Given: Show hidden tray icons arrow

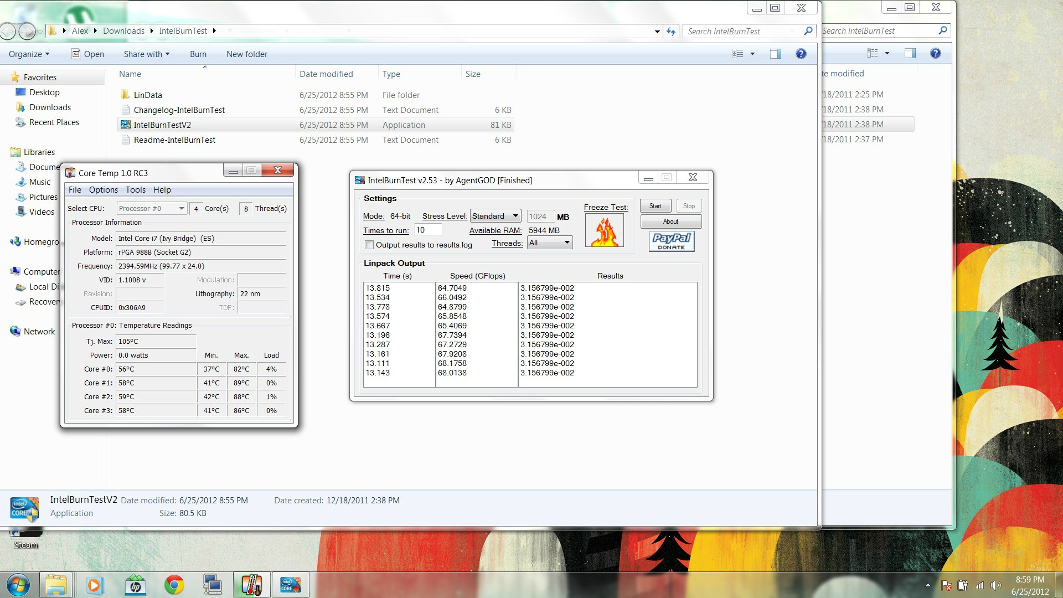Looking at the screenshot, I should (x=928, y=585).
